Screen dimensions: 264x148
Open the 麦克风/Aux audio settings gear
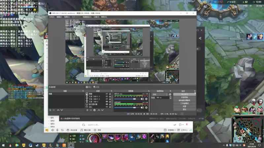pyautogui.click(x=146, y=99)
